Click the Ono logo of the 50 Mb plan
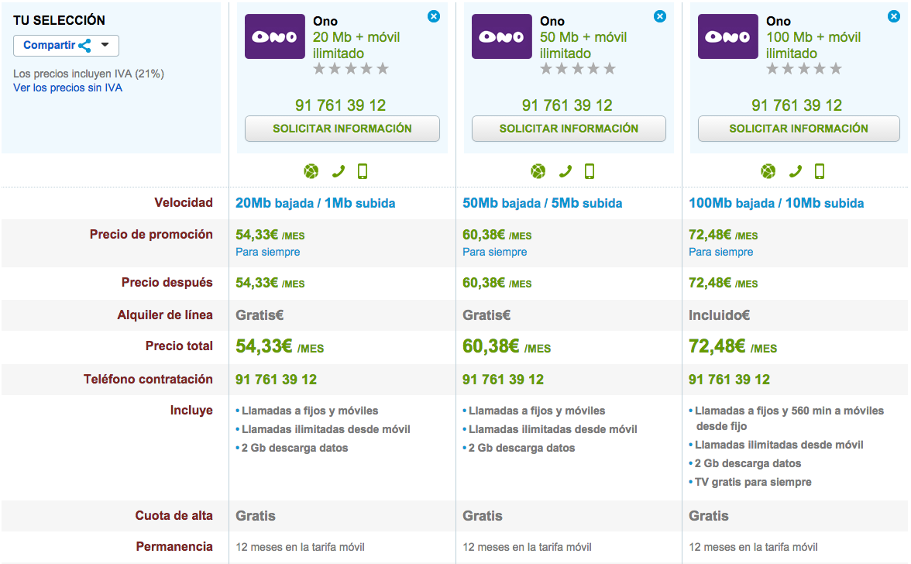Screen dimensions: 911x564 pos(501,36)
